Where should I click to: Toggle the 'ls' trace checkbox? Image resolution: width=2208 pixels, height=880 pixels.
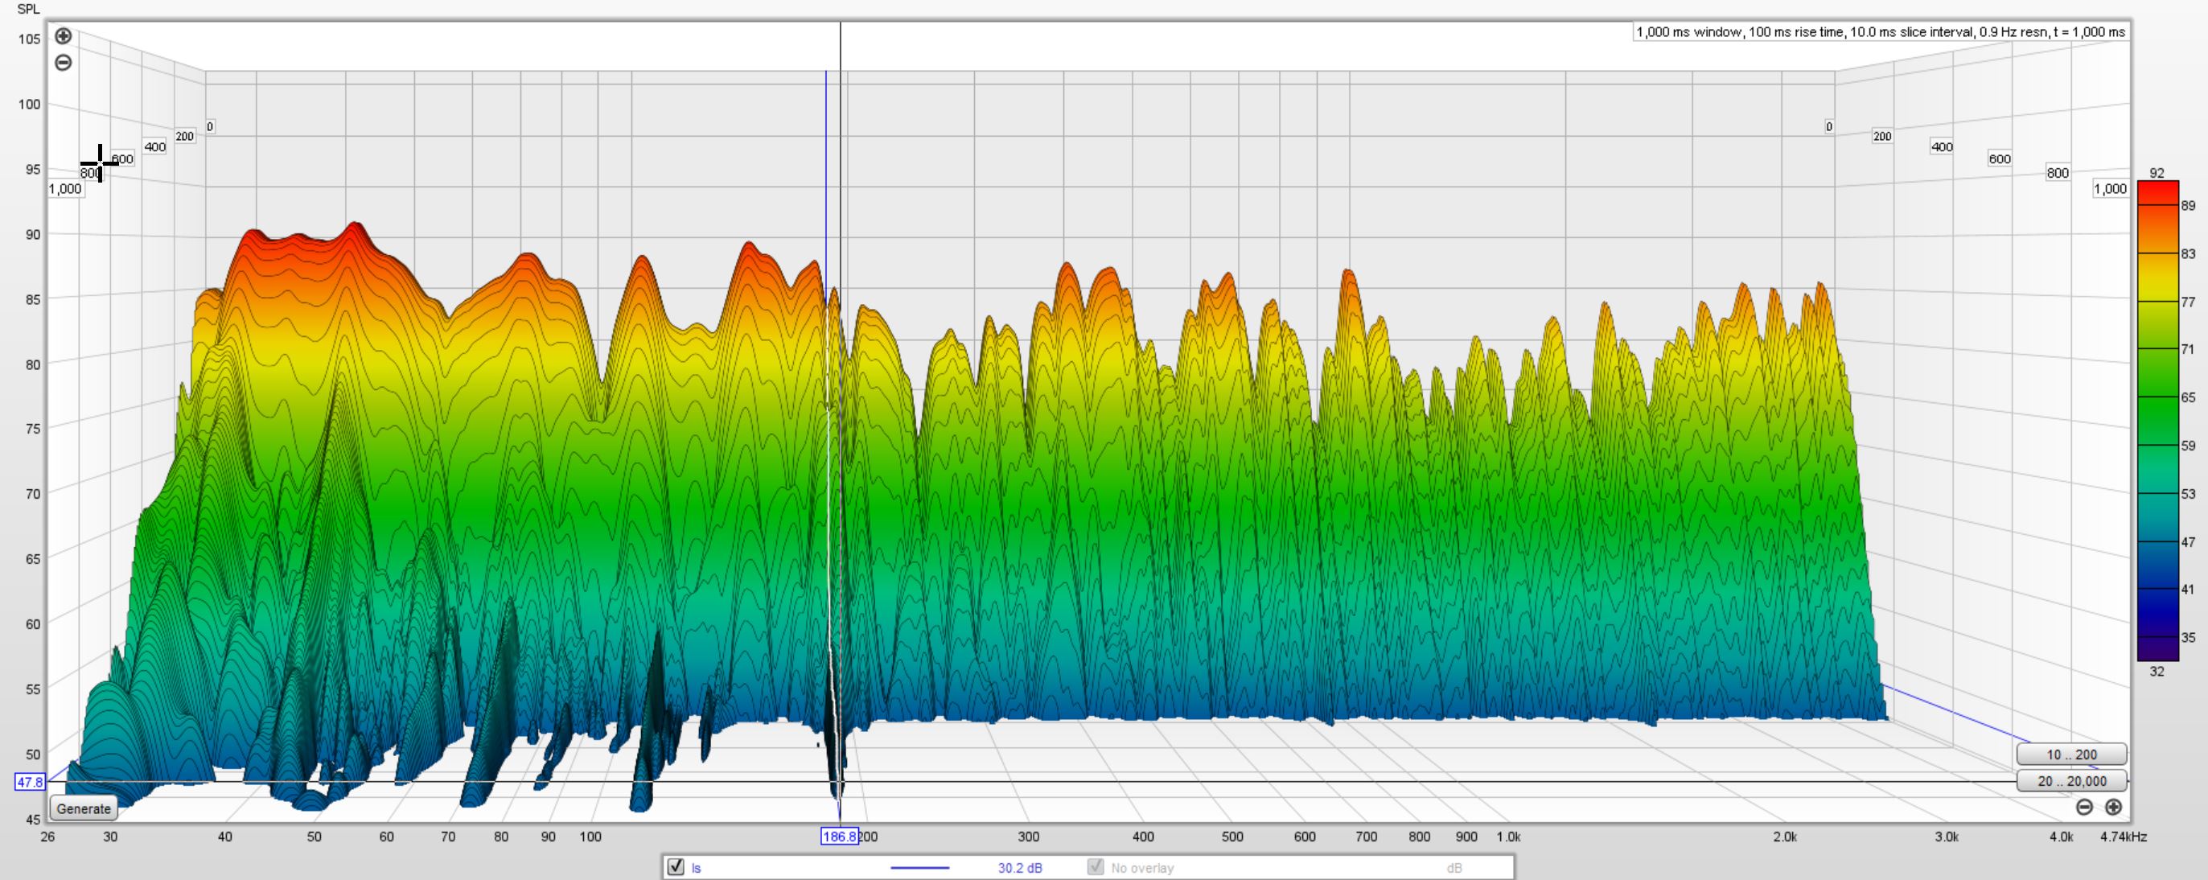676,866
